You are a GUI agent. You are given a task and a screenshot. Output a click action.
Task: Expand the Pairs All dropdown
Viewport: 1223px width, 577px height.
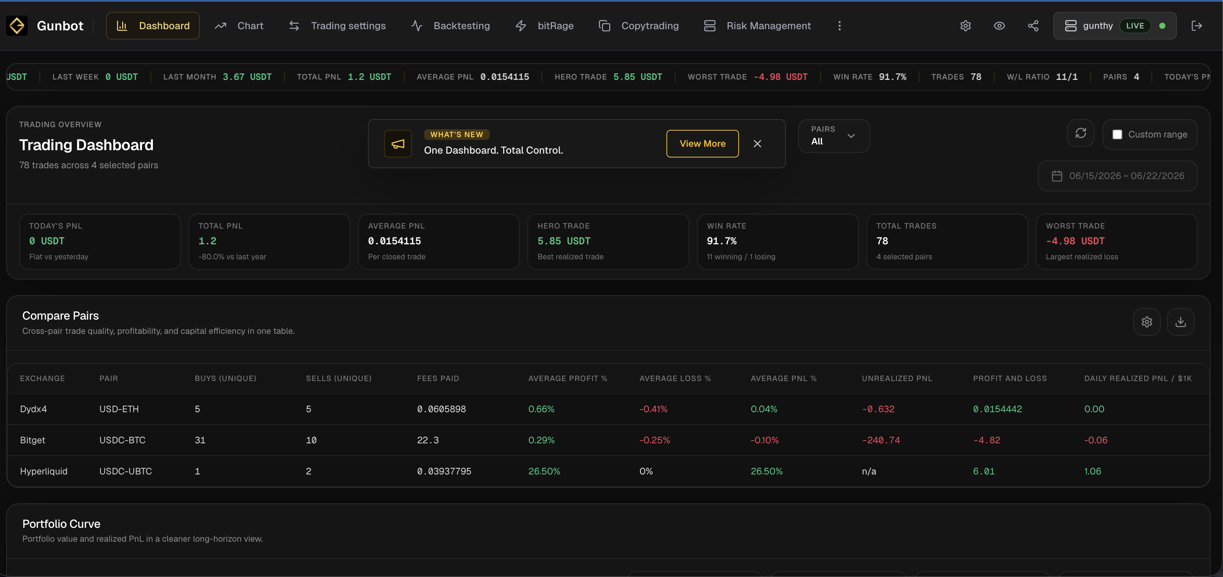coord(834,136)
